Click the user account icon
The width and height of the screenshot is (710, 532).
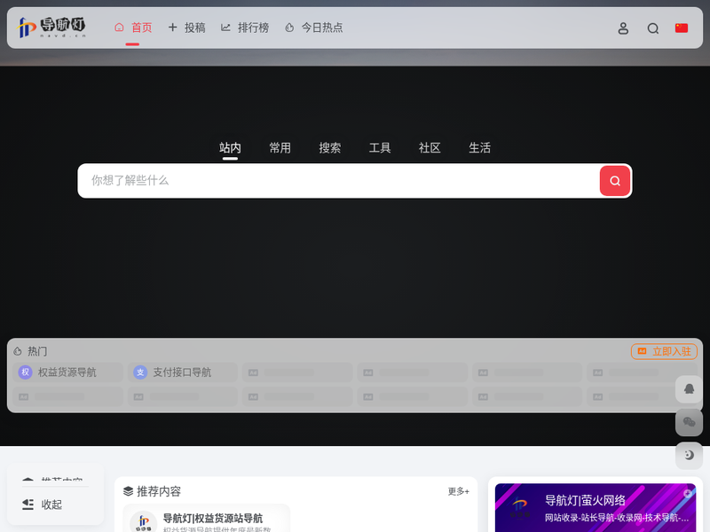coord(623,28)
